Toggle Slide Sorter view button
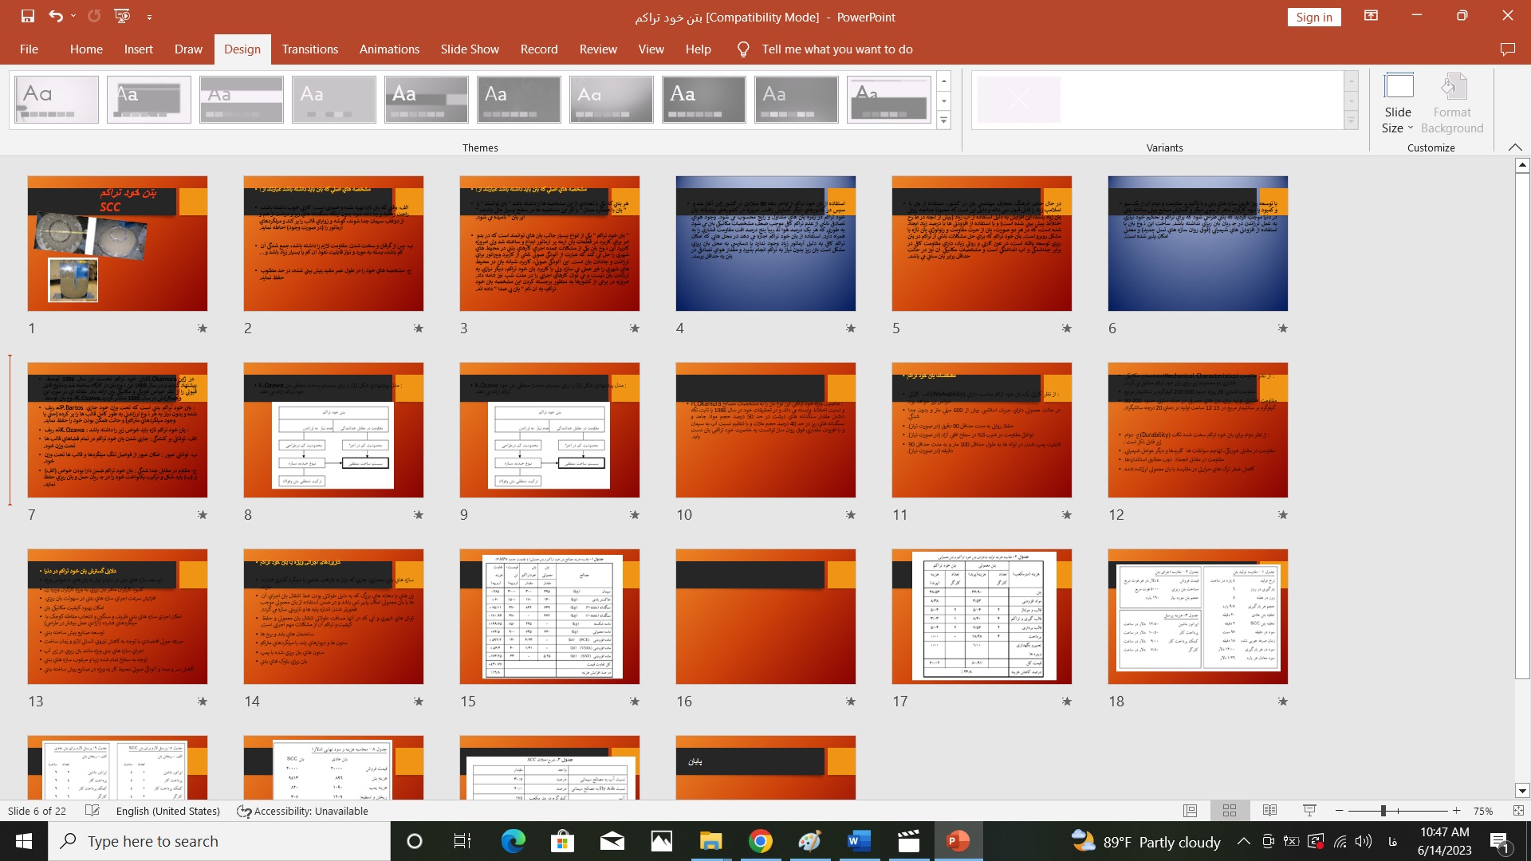 coord(1230,811)
